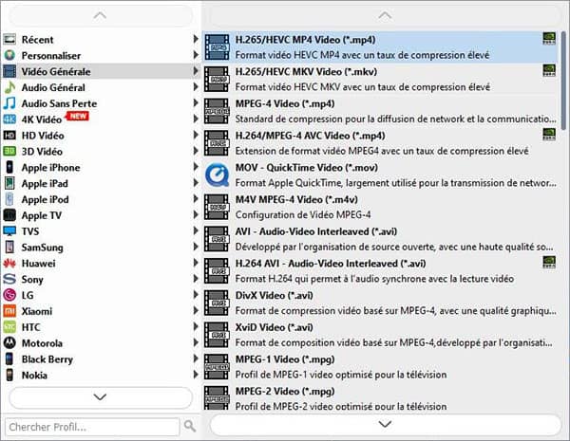
Task: Expand the HD Vidéo category arrow
Action: (196, 136)
